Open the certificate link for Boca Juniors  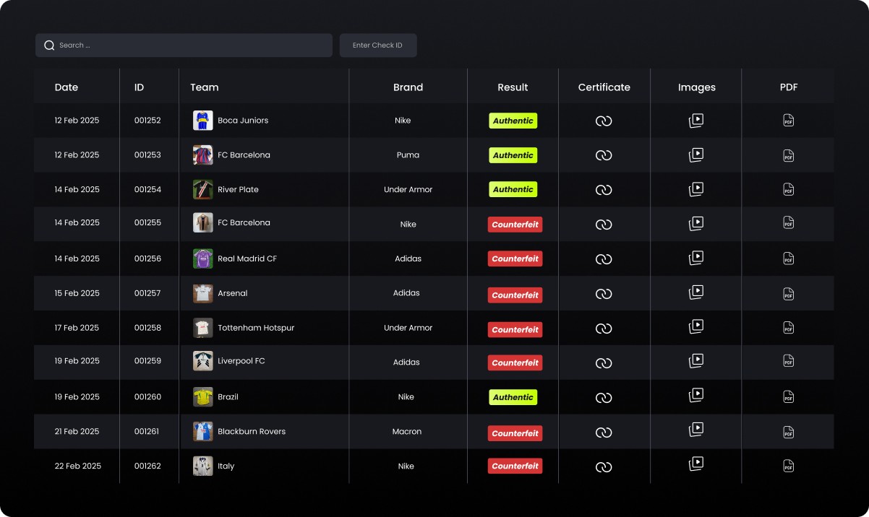coord(604,121)
